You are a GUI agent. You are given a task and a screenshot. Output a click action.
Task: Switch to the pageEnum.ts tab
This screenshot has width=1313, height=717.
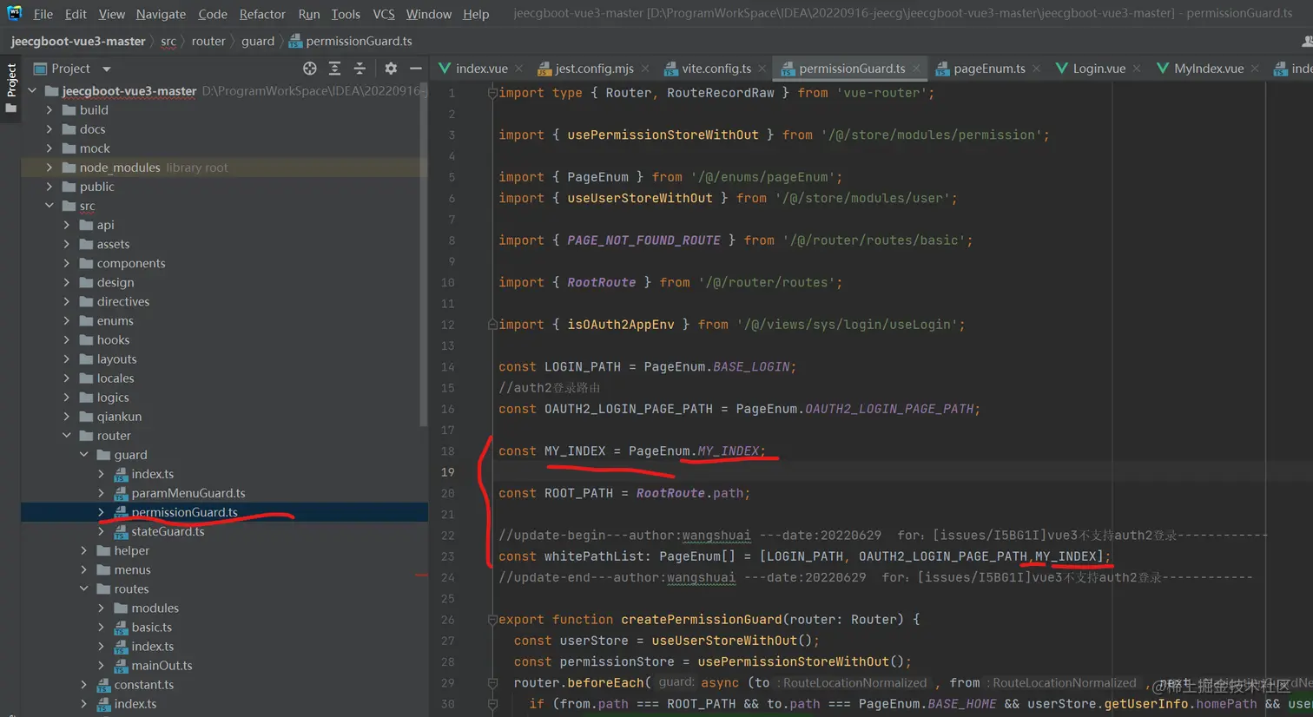click(x=988, y=69)
